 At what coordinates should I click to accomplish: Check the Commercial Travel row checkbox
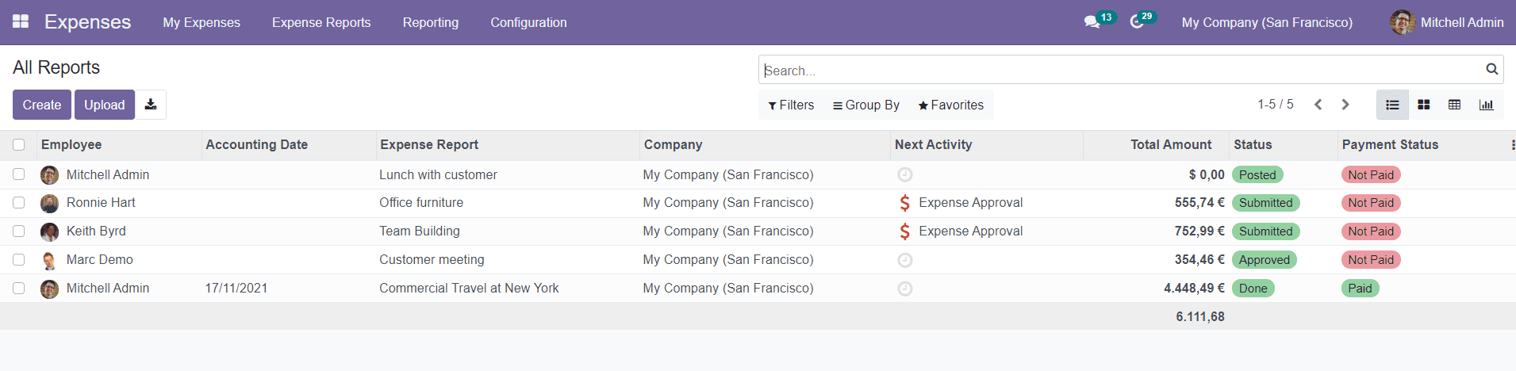pos(19,289)
